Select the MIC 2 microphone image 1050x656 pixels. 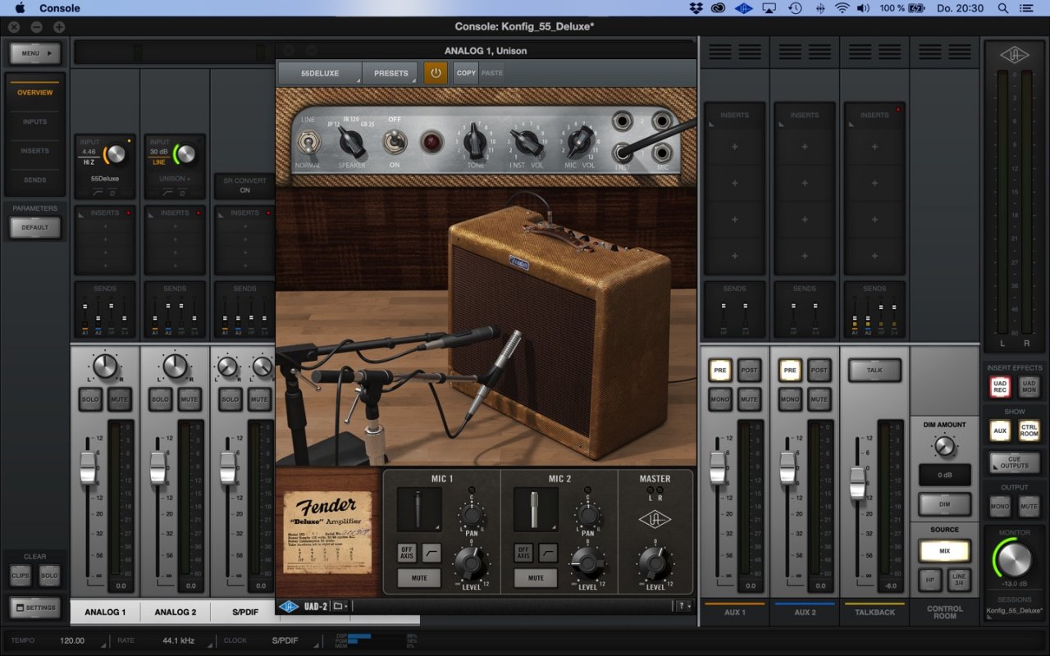pos(536,509)
